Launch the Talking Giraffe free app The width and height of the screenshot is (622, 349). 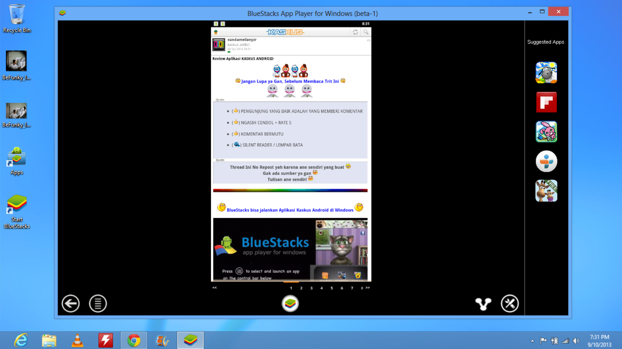coord(546,191)
